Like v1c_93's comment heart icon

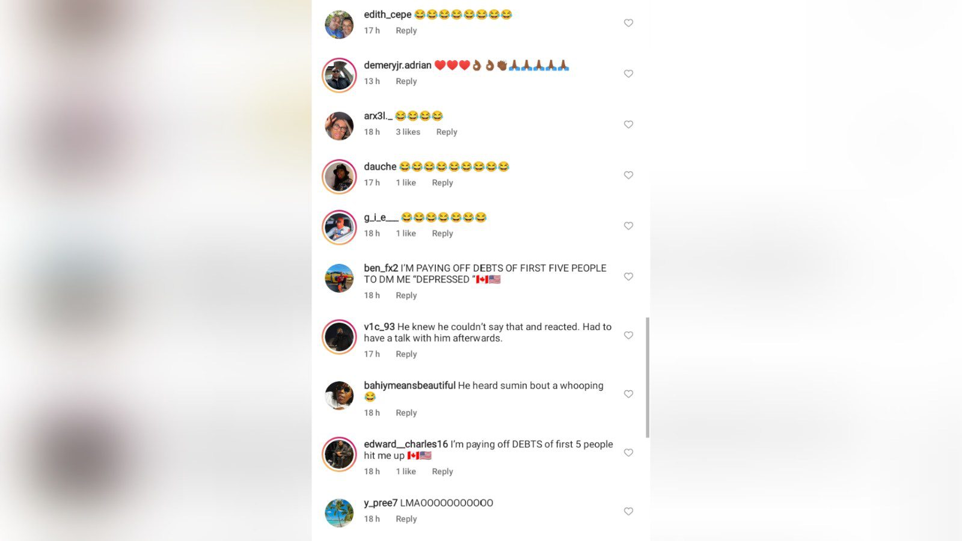click(x=628, y=335)
